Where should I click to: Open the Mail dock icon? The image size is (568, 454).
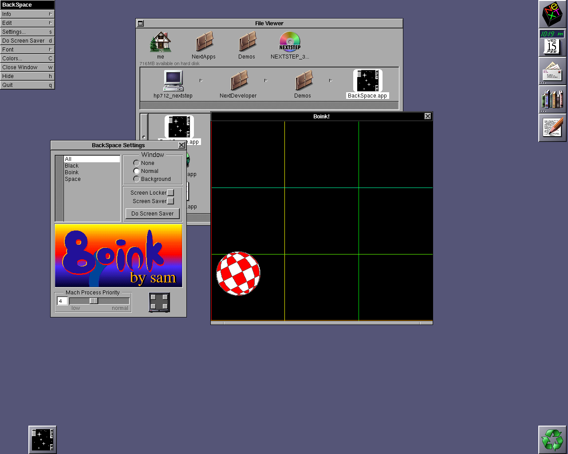pos(552,71)
